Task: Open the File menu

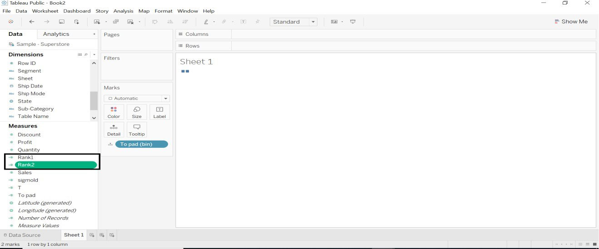Action: pos(6,11)
